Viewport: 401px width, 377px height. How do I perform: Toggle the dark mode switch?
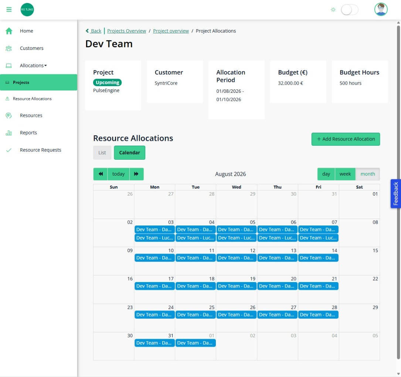coord(349,10)
